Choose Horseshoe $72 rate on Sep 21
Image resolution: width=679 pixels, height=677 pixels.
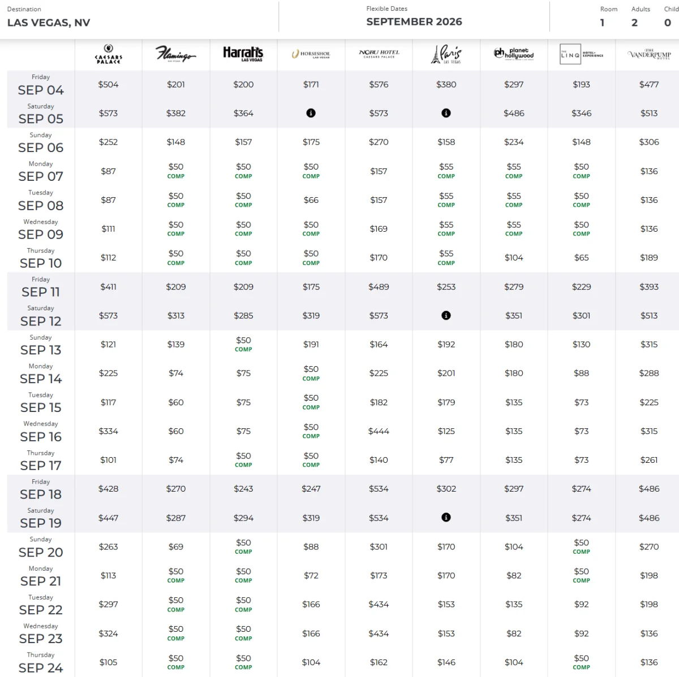pos(311,575)
